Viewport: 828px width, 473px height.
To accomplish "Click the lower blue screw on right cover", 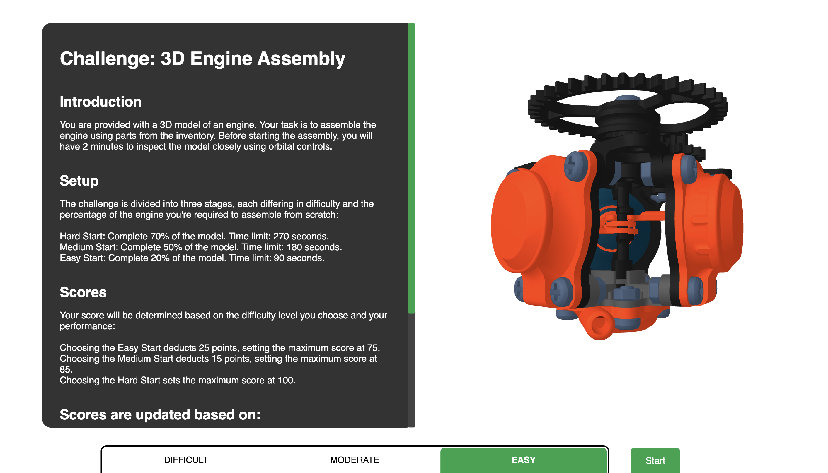I will coord(696,290).
